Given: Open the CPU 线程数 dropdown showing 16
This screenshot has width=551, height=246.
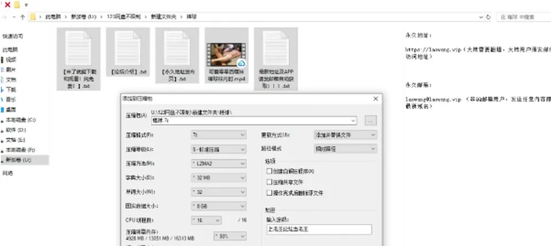Looking at the screenshot, I should click(x=206, y=220).
